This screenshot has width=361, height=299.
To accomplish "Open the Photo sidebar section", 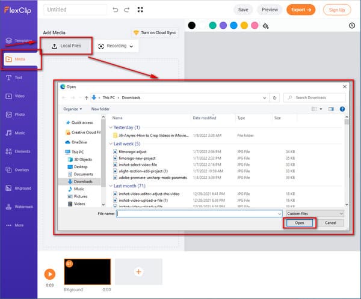I will [15, 115].
